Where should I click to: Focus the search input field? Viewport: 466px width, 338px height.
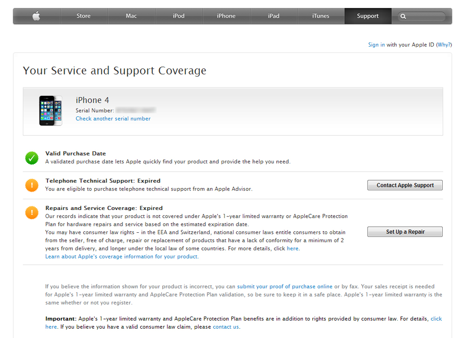(422, 16)
